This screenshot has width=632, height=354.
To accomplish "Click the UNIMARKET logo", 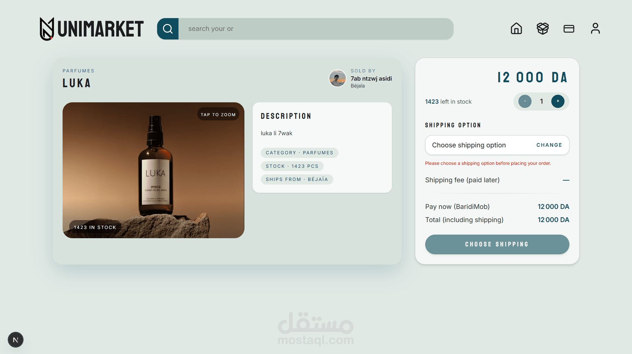I will 92,29.
